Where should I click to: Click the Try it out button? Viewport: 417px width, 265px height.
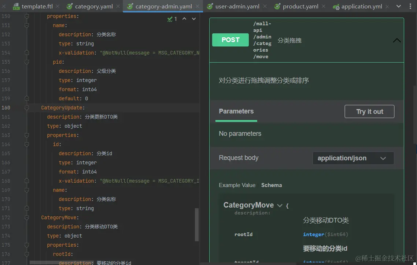tap(369, 112)
